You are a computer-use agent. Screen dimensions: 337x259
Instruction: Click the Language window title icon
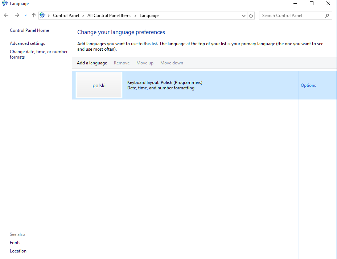[5, 3]
